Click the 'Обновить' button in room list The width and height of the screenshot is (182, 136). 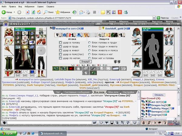(x=159, y=95)
